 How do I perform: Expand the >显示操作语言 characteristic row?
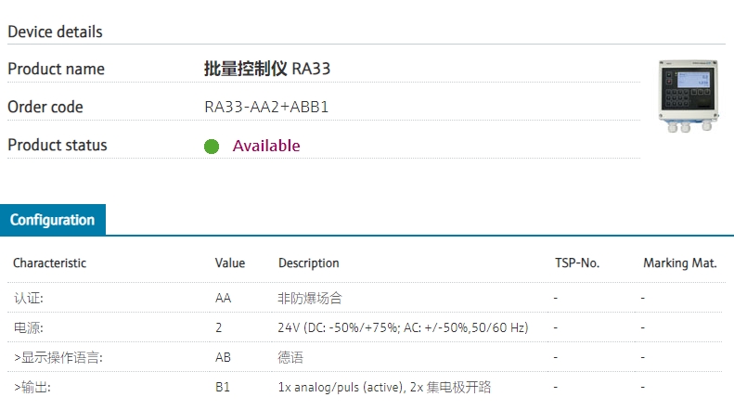click(58, 357)
